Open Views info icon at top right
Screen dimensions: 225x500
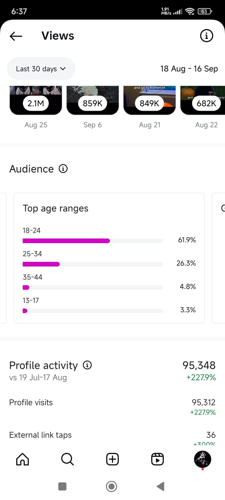[x=206, y=36]
